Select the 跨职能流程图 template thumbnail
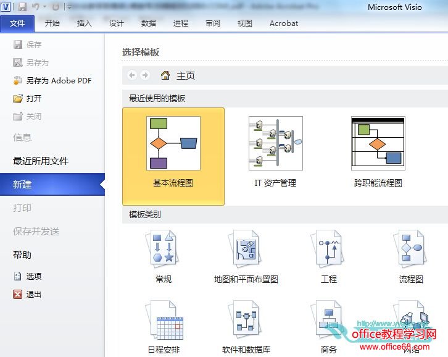The height and width of the screenshot is (357, 448). 378,143
